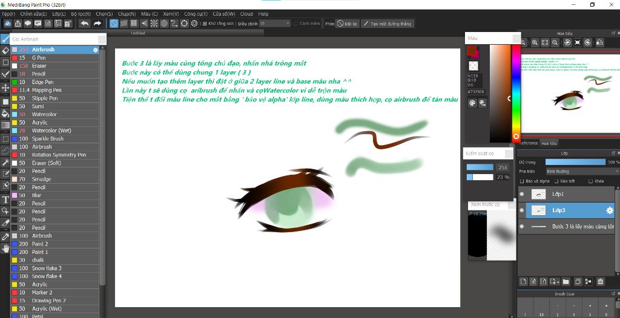Enable Xén bớt clipping checkbox
The height and width of the screenshot is (318, 620).
[556, 181]
